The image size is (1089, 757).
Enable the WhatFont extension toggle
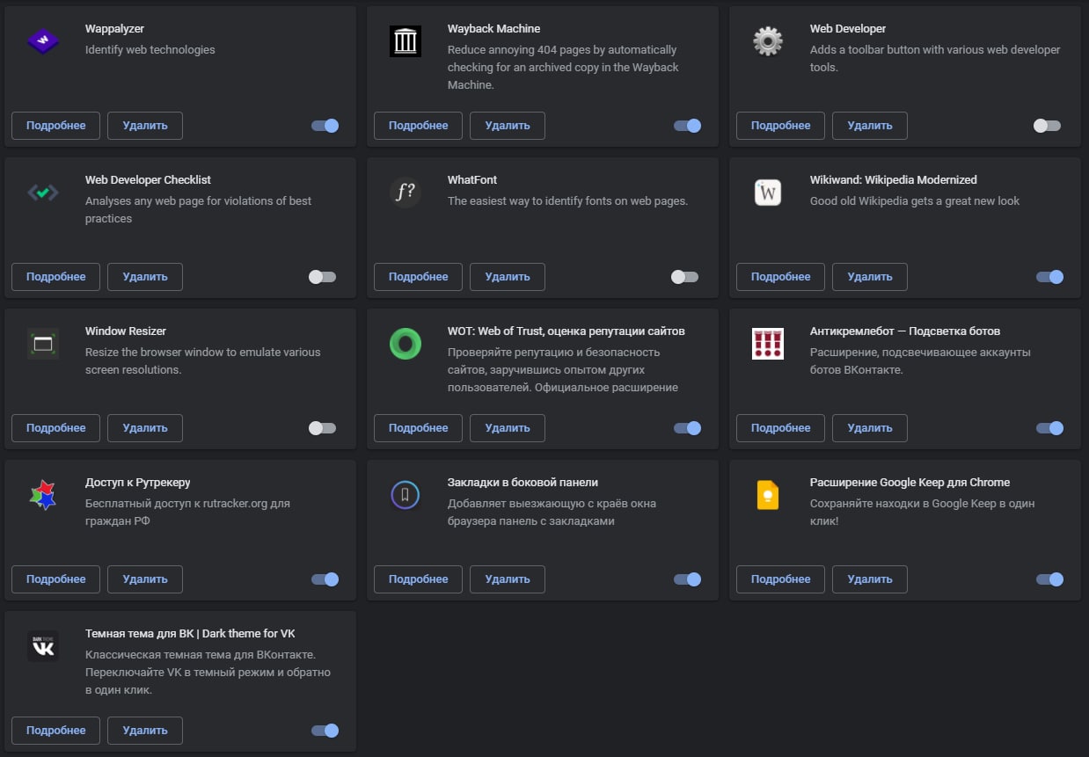(x=685, y=277)
